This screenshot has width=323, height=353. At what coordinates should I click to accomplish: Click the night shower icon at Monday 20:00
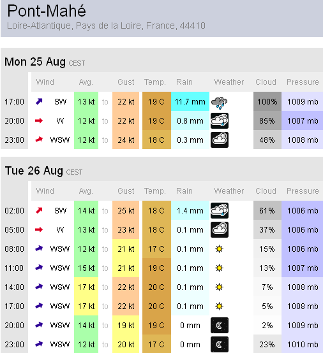coord(220,120)
